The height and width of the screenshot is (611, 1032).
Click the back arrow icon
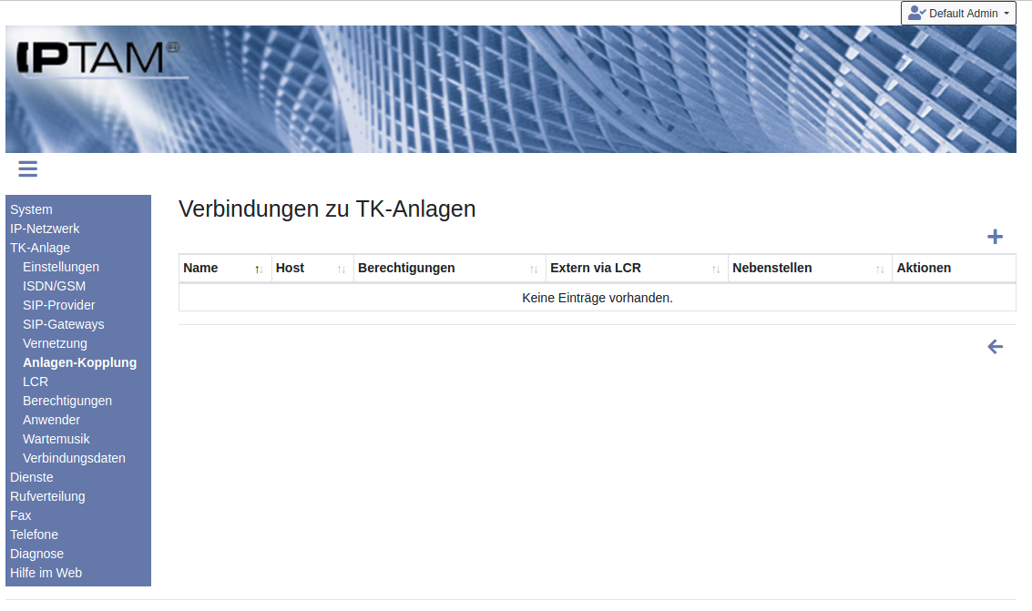click(995, 347)
